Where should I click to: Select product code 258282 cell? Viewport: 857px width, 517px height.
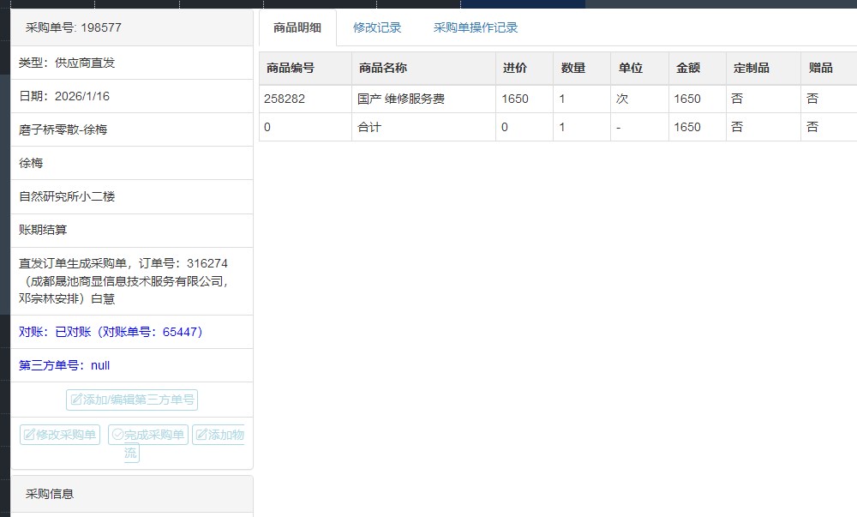(x=285, y=99)
